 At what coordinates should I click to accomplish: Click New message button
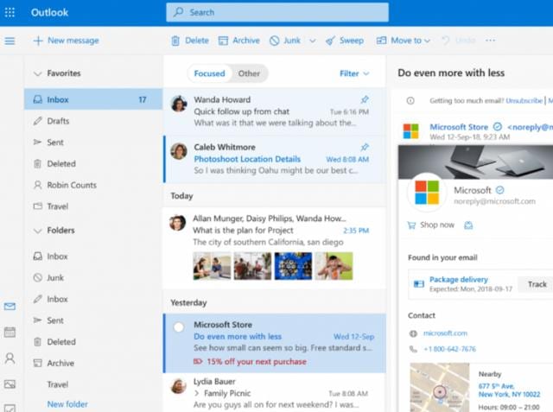66,41
